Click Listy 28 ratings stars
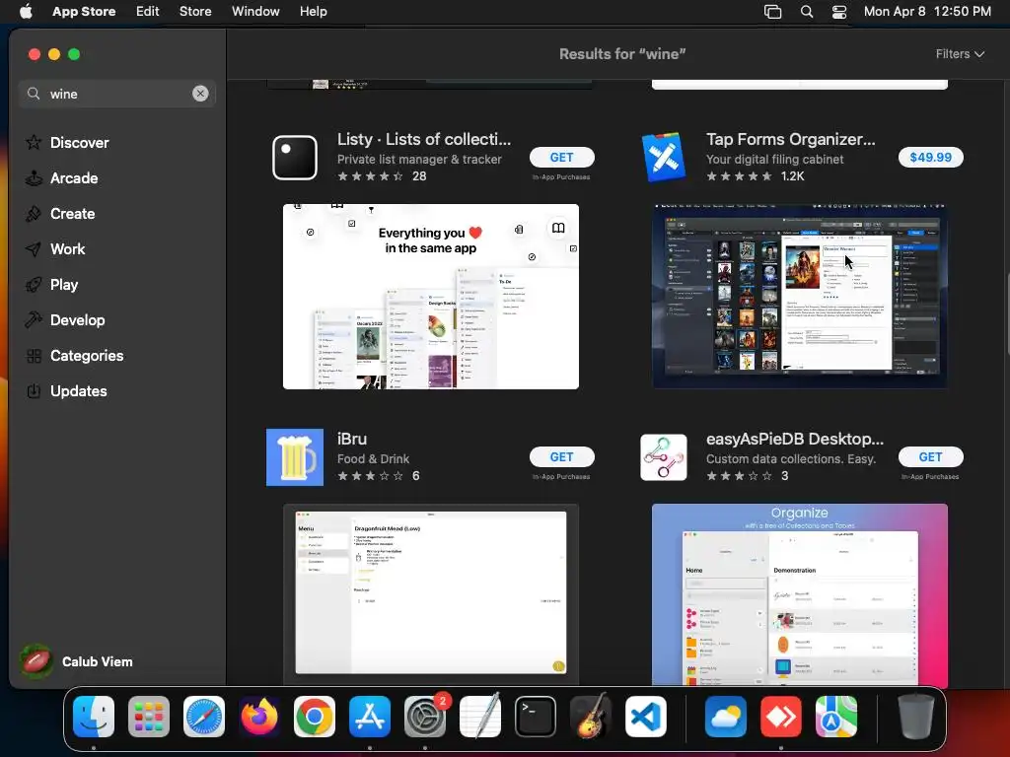The width and height of the screenshot is (1010, 757). [371, 176]
